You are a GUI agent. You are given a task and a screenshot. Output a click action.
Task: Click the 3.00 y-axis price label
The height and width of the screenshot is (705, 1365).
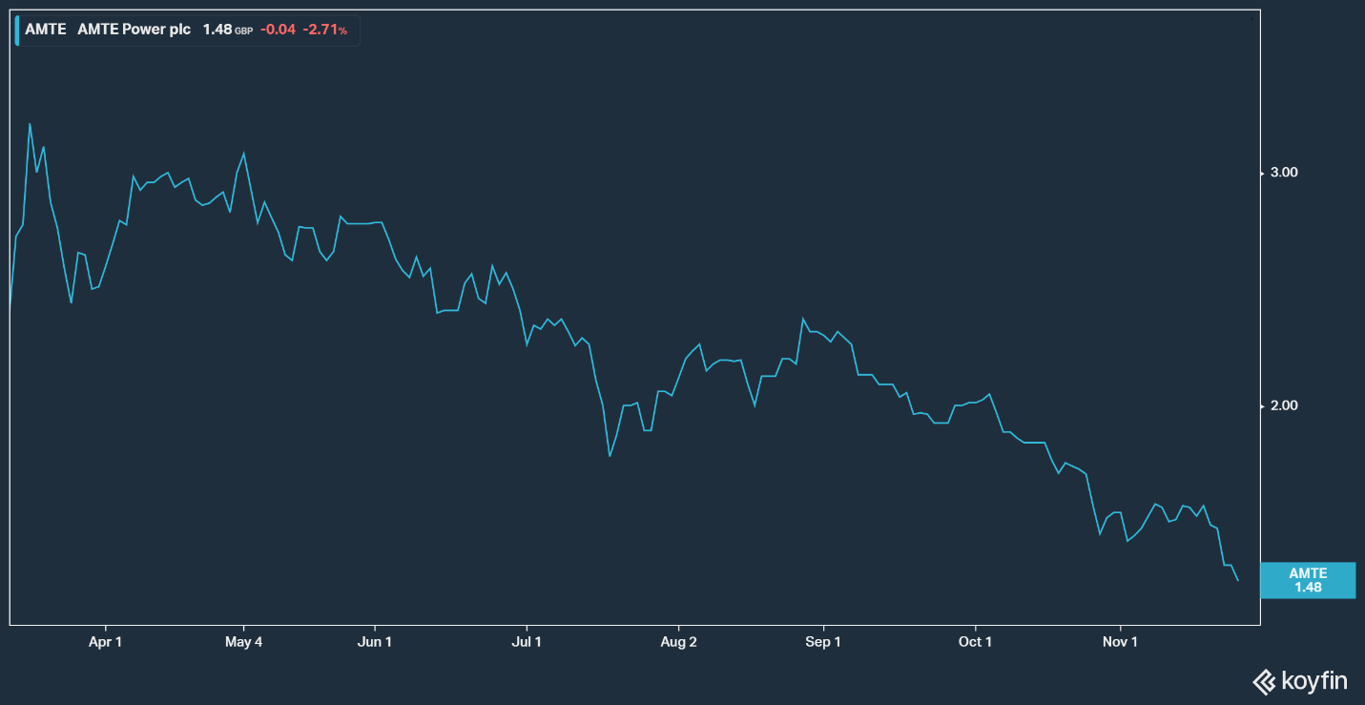coord(1283,173)
